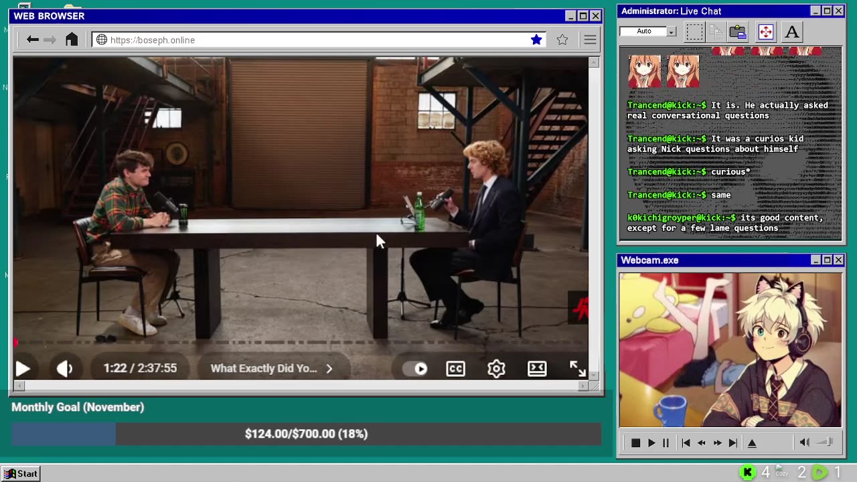857x482 pixels.
Task: Click the green Rumble play icon in tray
Action: click(820, 473)
